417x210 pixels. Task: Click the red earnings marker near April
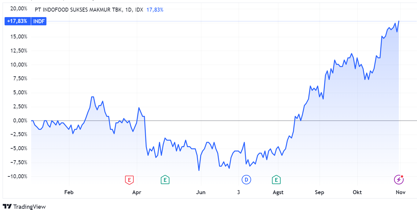(x=130, y=180)
